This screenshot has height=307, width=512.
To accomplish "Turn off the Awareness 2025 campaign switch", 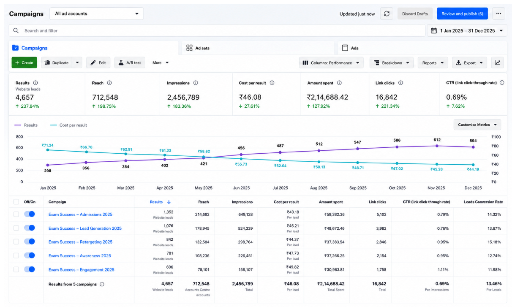I will point(30,255).
